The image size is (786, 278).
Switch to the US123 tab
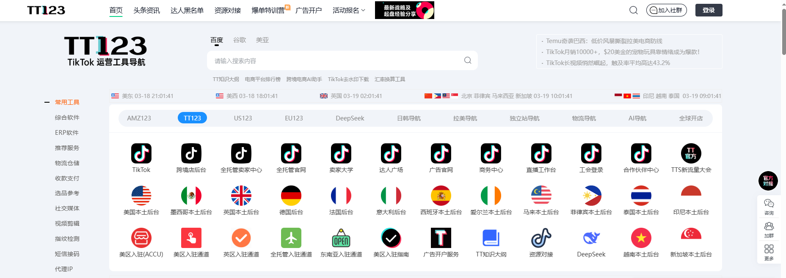tap(243, 118)
